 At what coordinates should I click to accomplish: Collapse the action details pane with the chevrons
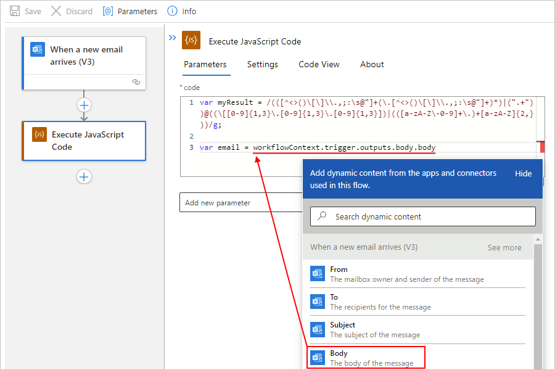click(x=172, y=37)
